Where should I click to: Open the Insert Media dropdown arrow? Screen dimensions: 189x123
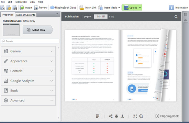(119, 8)
